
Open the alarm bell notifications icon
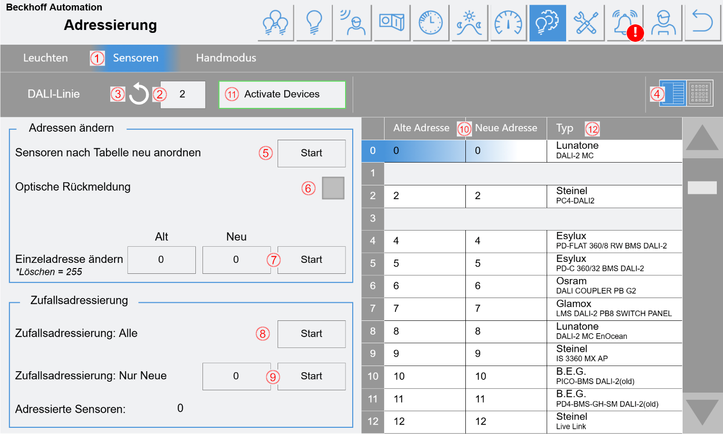pyautogui.click(x=625, y=23)
